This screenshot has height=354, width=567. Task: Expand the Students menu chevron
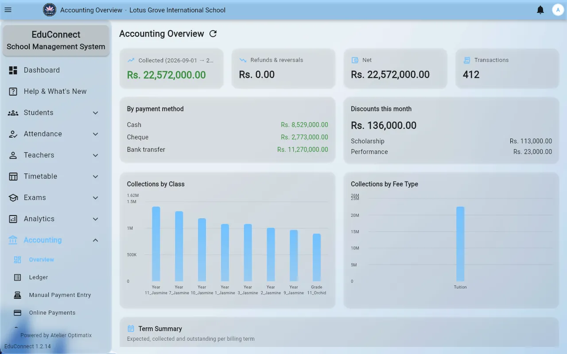pos(95,112)
